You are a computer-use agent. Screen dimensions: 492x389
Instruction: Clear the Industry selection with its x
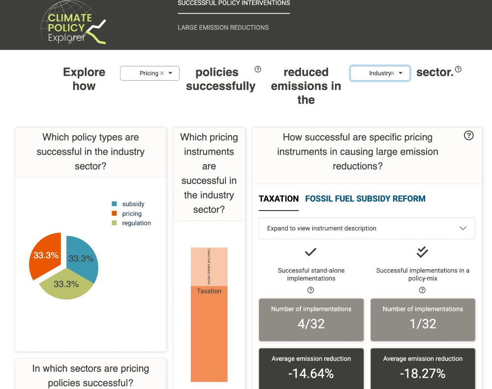pyautogui.click(x=393, y=73)
